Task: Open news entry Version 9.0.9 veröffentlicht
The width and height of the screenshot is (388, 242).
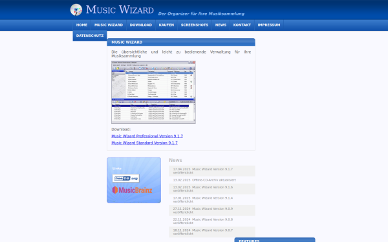Action: pyautogui.click(x=212, y=210)
